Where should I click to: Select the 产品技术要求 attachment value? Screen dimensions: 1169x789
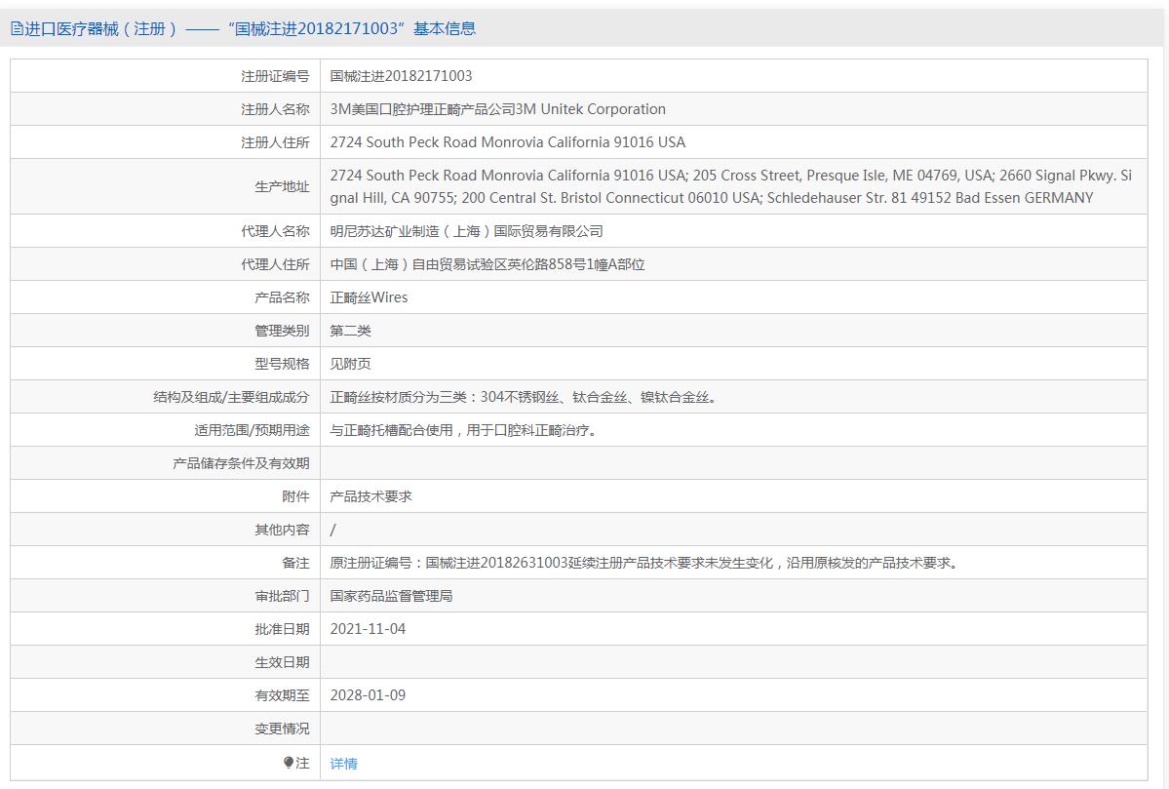(x=371, y=496)
